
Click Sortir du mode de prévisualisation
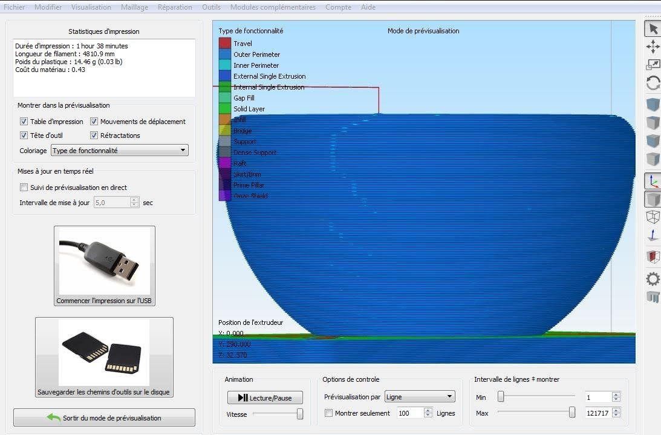coord(104,417)
